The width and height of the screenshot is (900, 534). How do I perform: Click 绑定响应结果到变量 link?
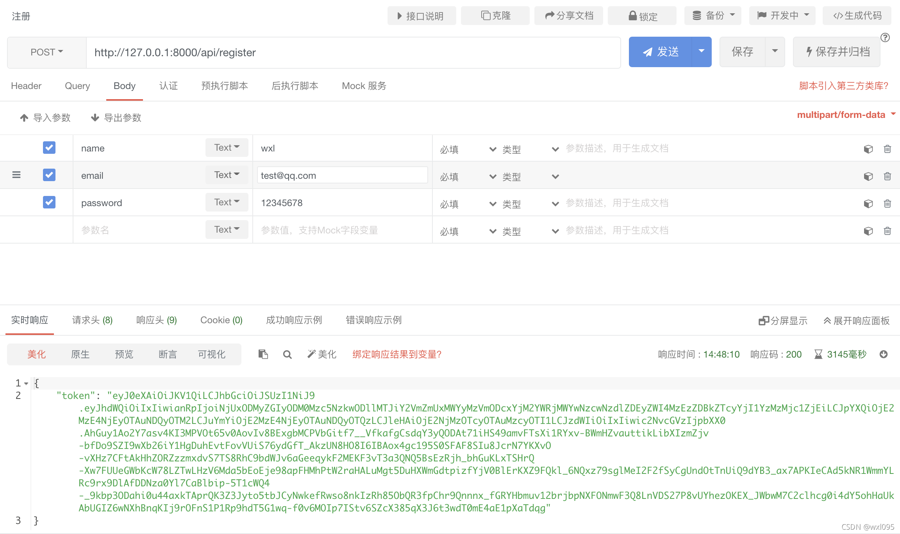coord(396,354)
